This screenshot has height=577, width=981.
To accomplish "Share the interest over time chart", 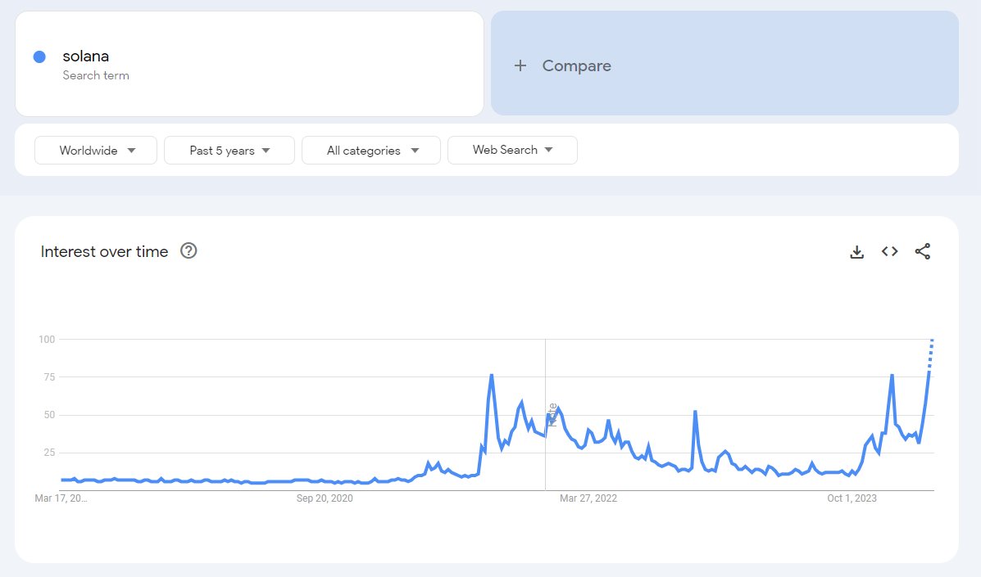I will point(922,251).
